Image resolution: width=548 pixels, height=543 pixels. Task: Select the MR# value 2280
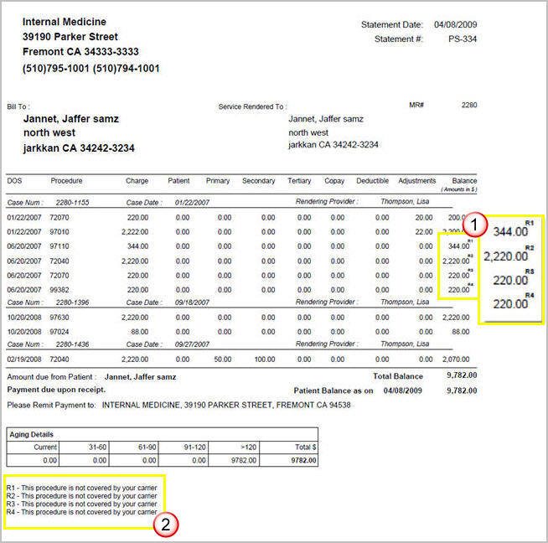[469, 106]
